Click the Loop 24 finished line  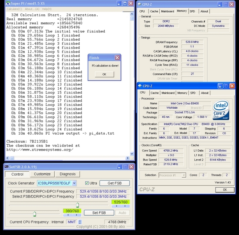click(47, 129)
